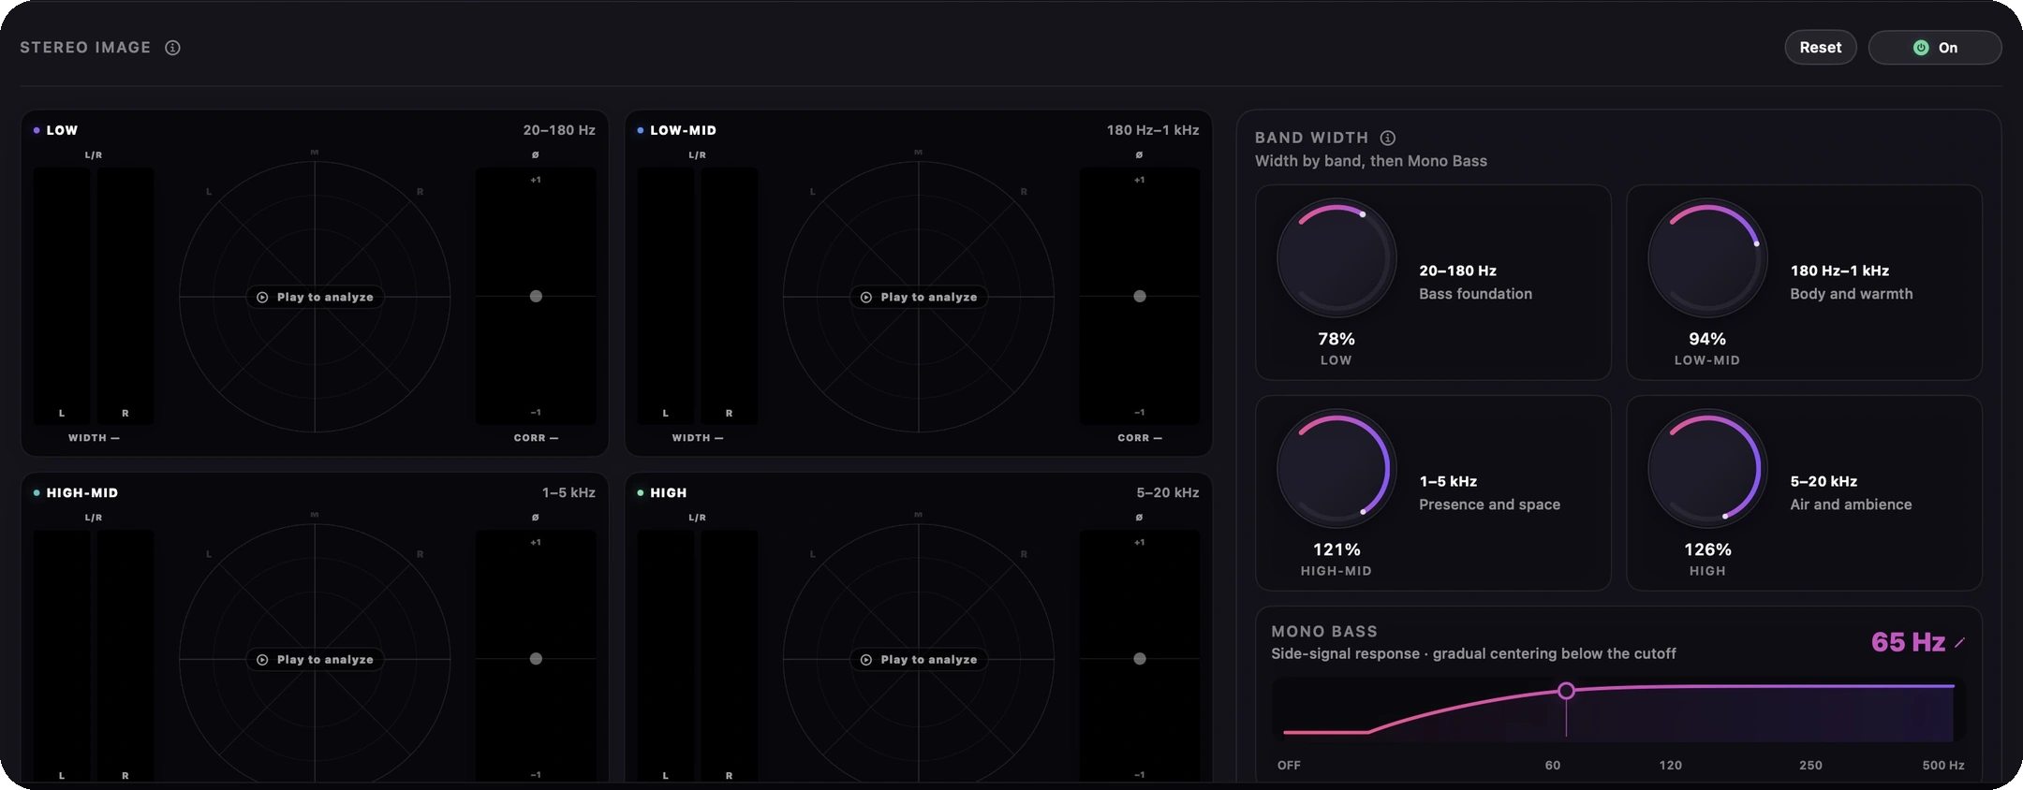Click the 20–180 Hz range label in LOW panel header
This screenshot has width=2023, height=790.
tap(559, 130)
